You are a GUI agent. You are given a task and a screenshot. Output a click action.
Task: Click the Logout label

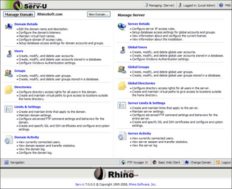tap(226, 162)
